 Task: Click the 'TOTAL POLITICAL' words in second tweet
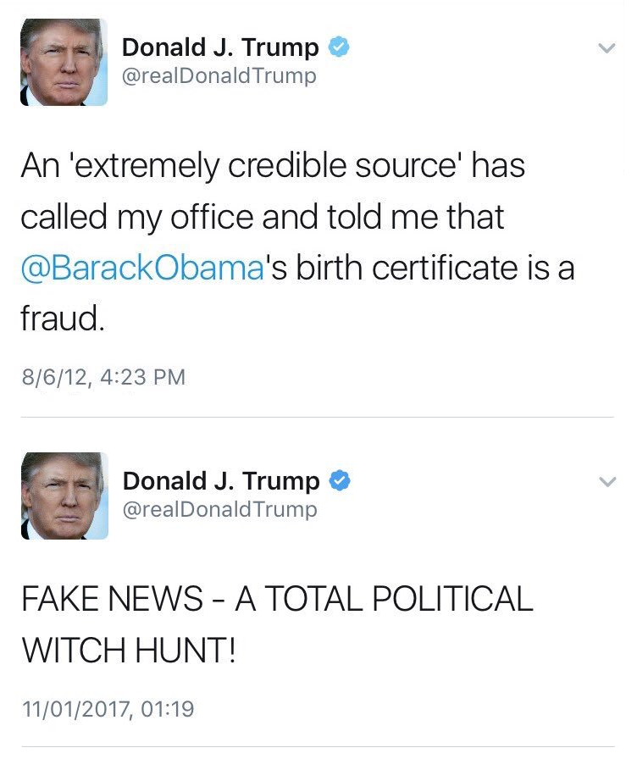(398, 598)
